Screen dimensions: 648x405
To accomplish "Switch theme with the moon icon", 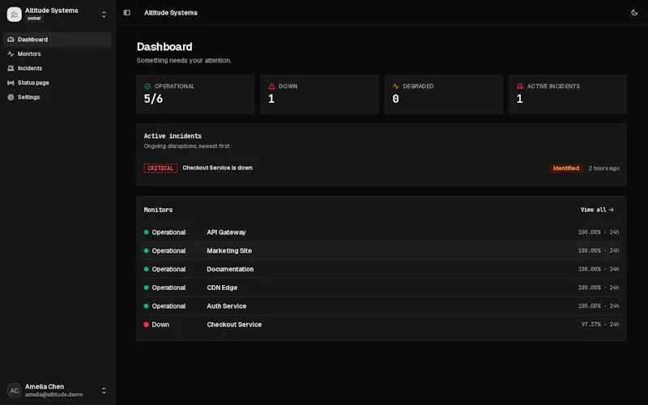I will 634,13.
